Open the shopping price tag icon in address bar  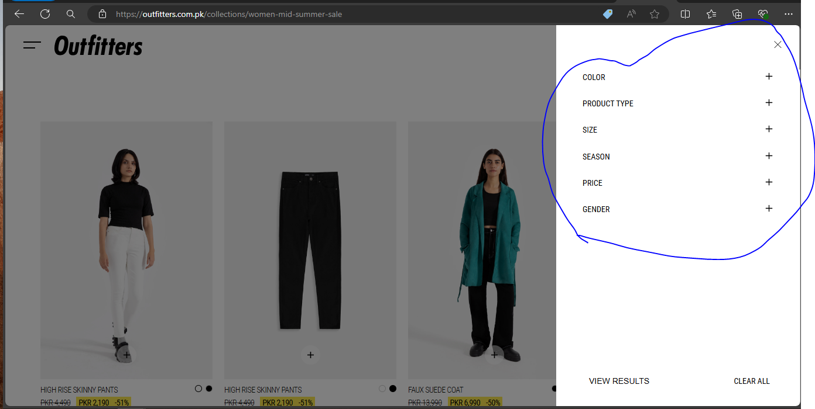(x=608, y=14)
